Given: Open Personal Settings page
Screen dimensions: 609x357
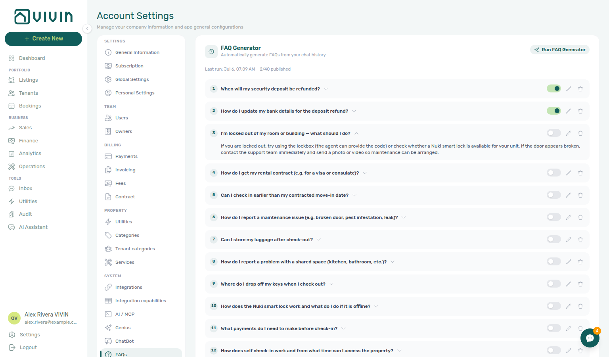Looking at the screenshot, I should click(141, 93).
